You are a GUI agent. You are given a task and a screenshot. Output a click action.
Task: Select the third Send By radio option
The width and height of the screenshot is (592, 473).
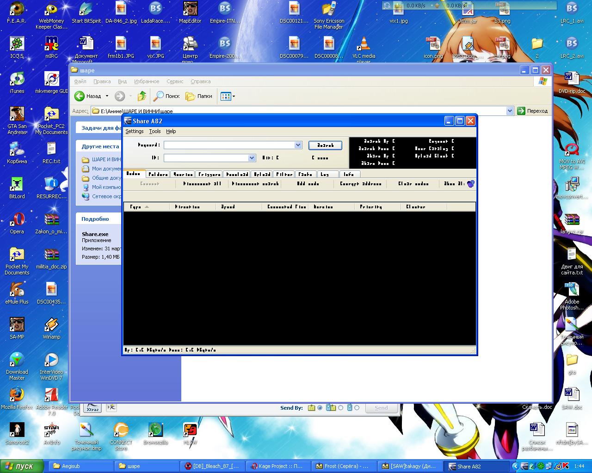click(357, 408)
